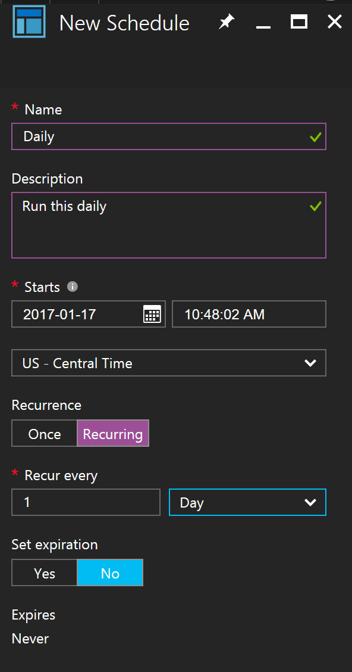Maximize the New Schedule blade
Viewport: 352px width, 672px height.
pyautogui.click(x=299, y=21)
